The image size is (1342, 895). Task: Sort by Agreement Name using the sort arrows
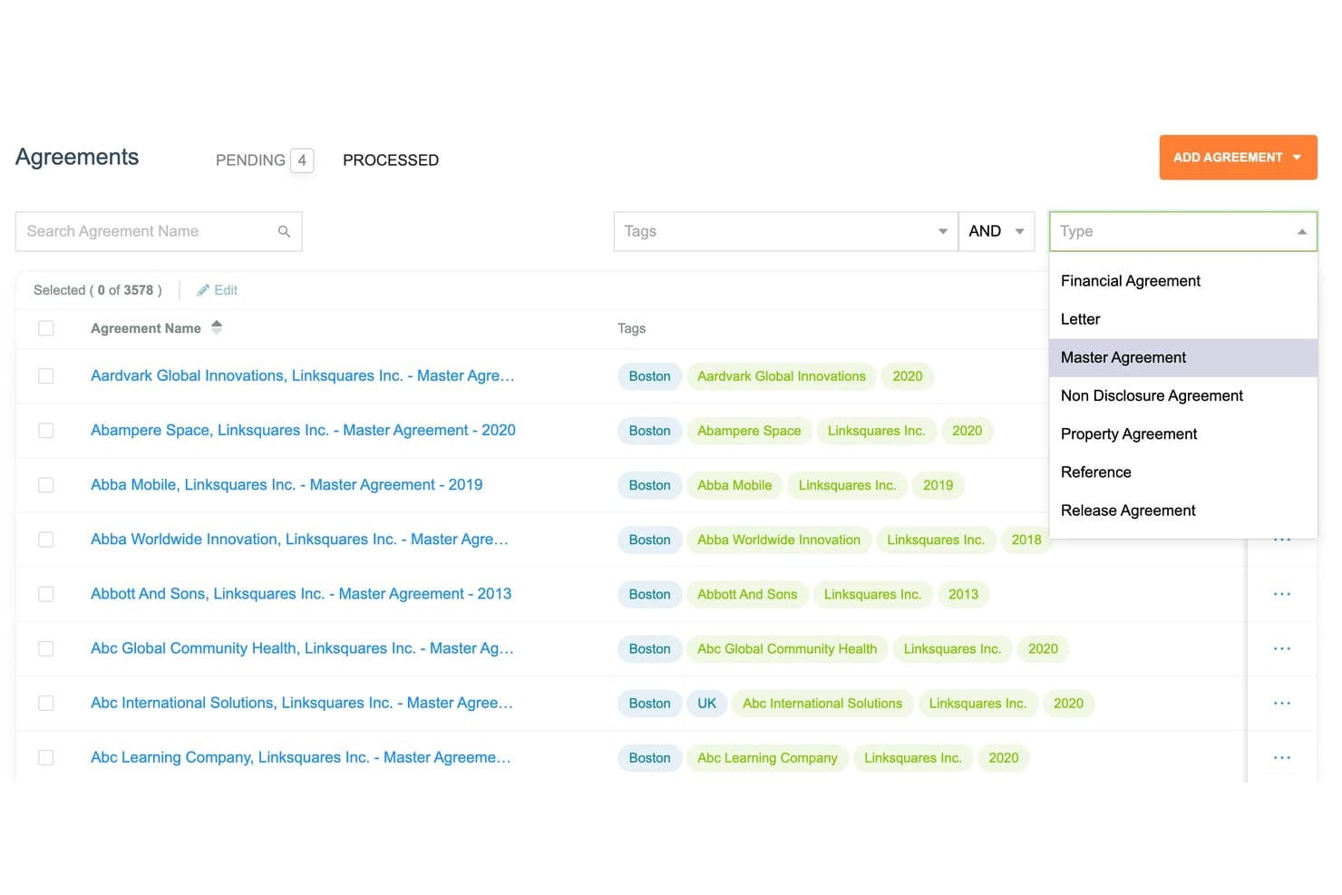pyautogui.click(x=217, y=327)
